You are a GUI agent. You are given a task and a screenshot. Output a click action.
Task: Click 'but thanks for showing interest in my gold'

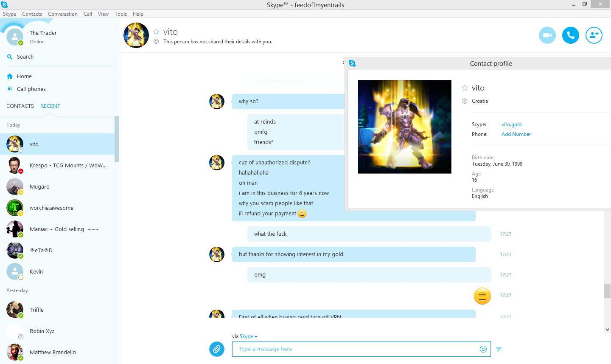354,254
